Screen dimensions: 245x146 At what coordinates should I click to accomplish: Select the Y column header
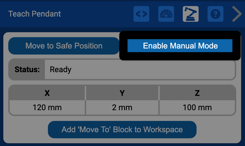point(122,93)
